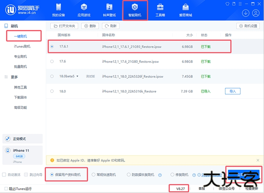264x193 pixels.
Task: Click 检查更新 check update link
Action: (251, 189)
